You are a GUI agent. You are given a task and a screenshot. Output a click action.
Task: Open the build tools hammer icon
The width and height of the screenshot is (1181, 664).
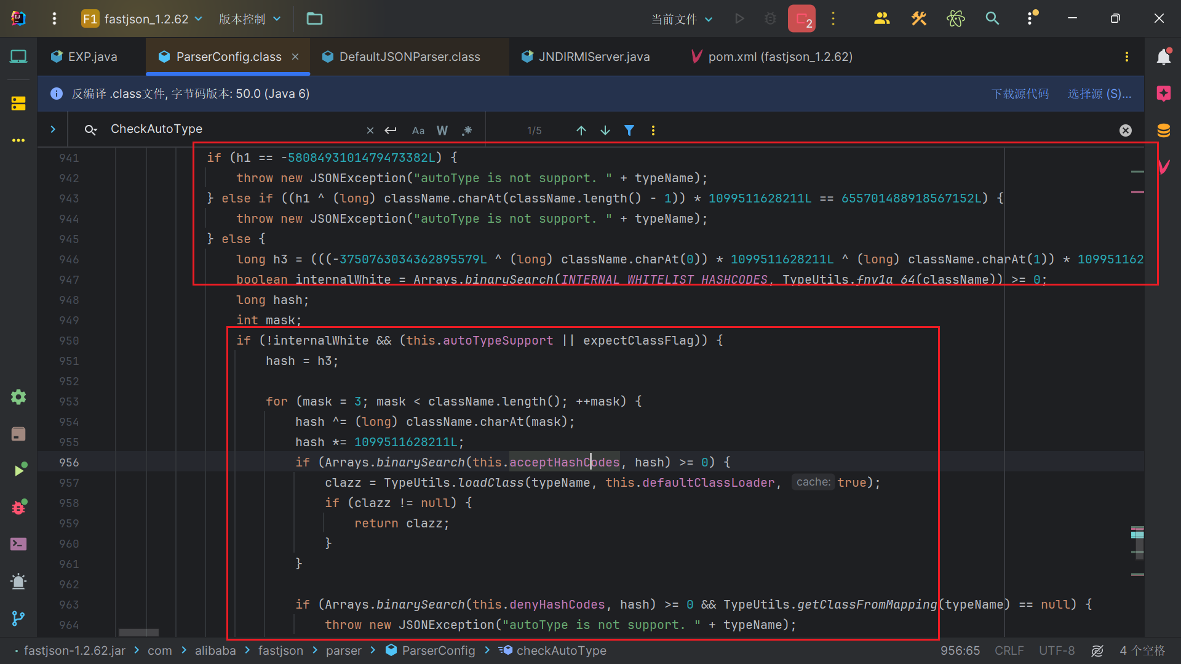pos(918,18)
